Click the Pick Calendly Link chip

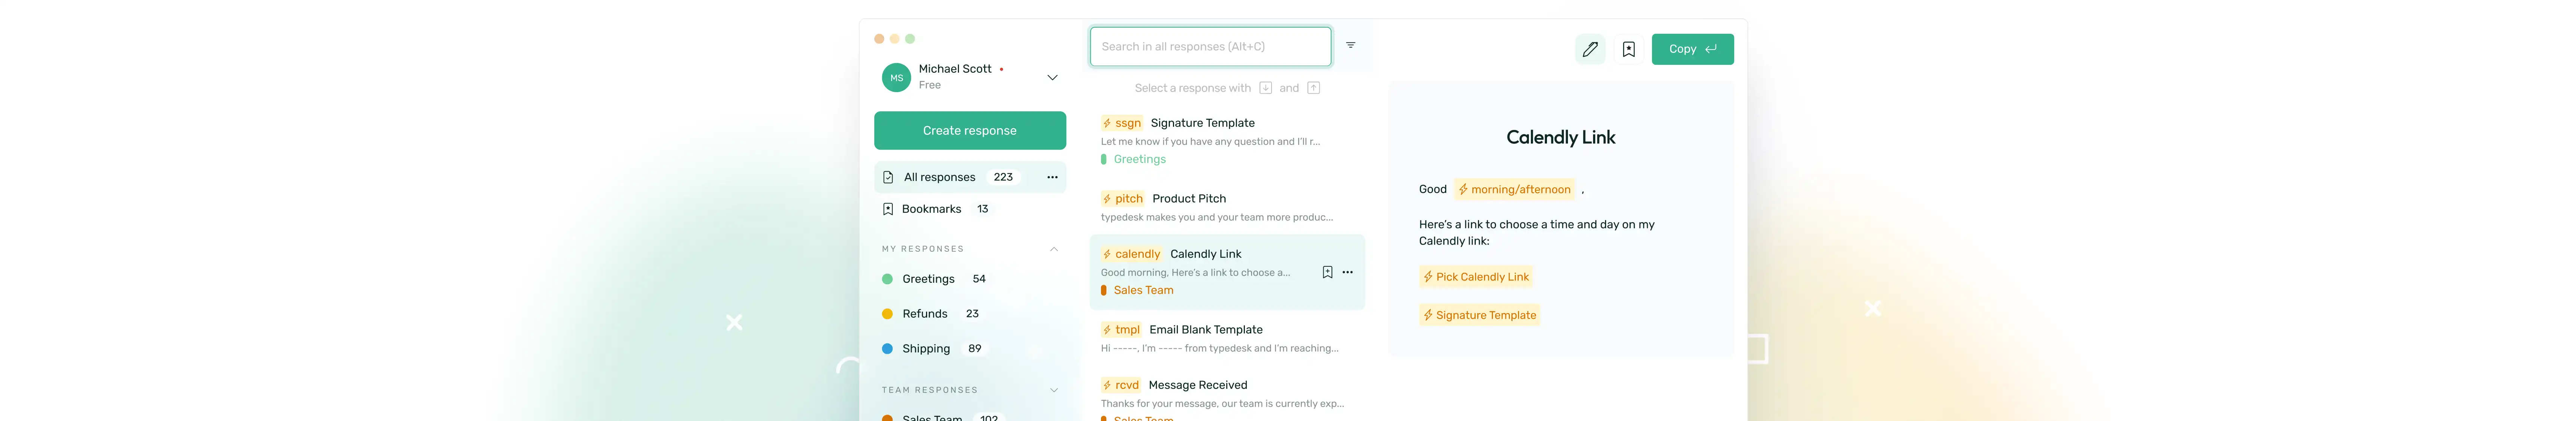tap(1476, 277)
